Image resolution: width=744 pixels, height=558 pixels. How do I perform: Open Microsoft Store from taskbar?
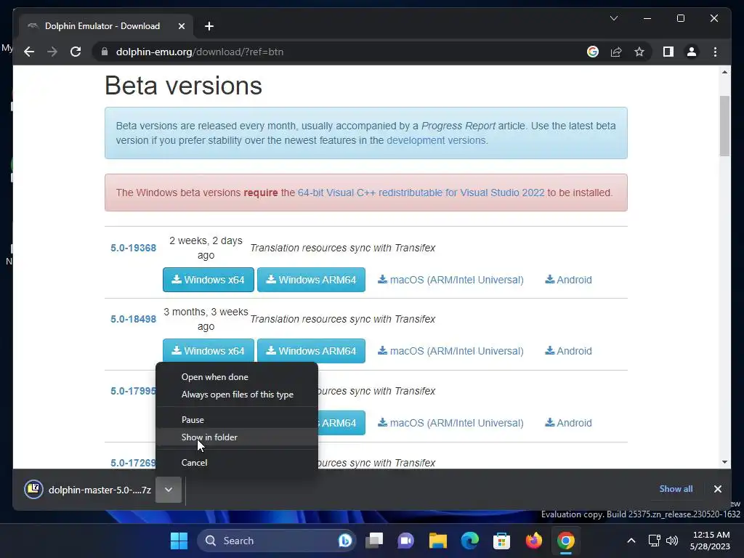tap(501, 541)
